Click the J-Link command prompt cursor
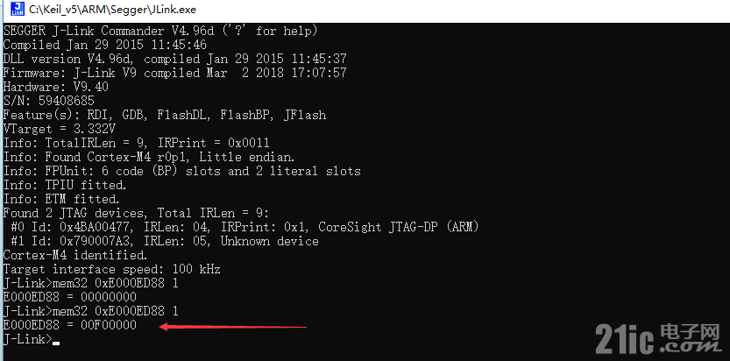 pyautogui.click(x=56, y=343)
